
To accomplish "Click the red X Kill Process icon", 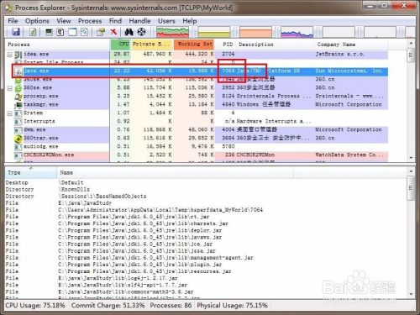I will [x=113, y=32].
